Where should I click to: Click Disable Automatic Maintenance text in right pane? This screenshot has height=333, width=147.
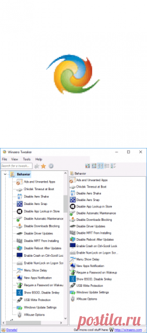click(x=96, y=213)
